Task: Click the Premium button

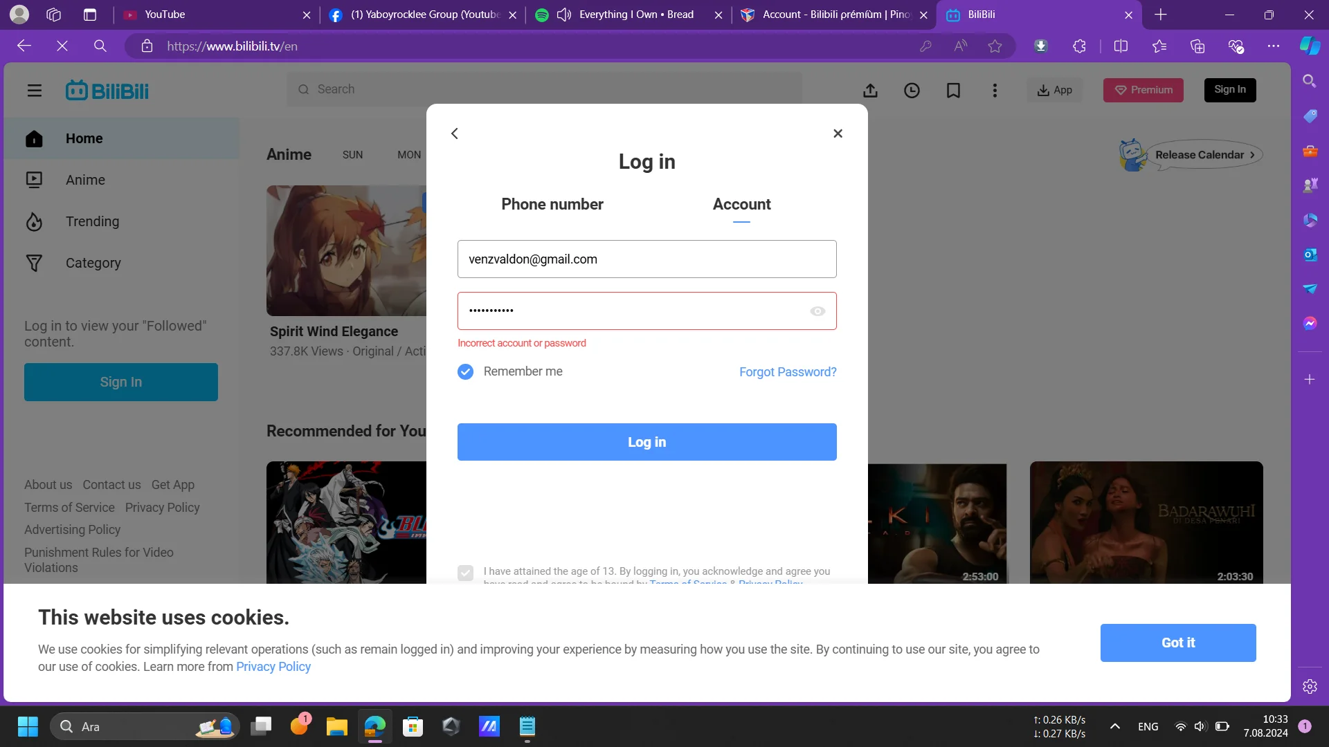Action: [x=1143, y=90]
